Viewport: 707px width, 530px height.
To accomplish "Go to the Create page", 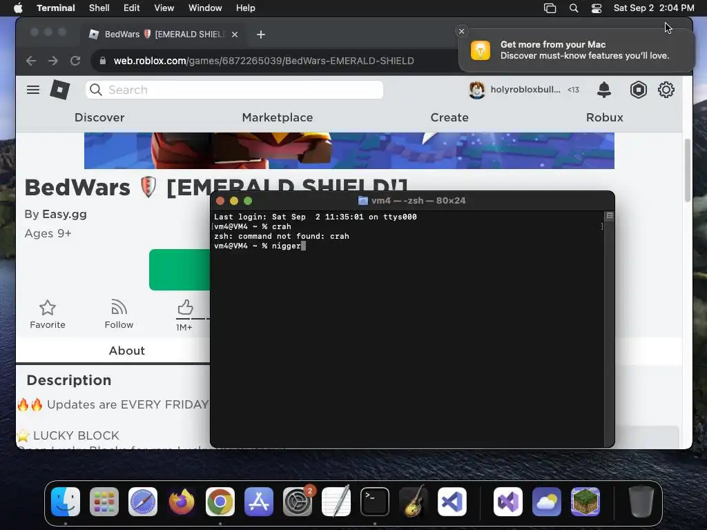I will pyautogui.click(x=449, y=117).
